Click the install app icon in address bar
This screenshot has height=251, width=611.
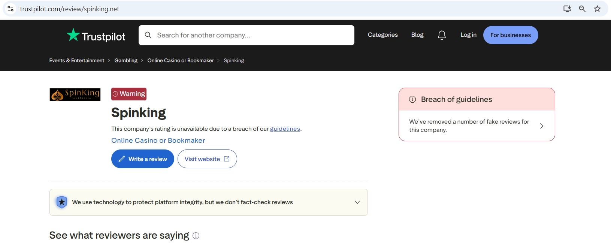click(x=567, y=9)
